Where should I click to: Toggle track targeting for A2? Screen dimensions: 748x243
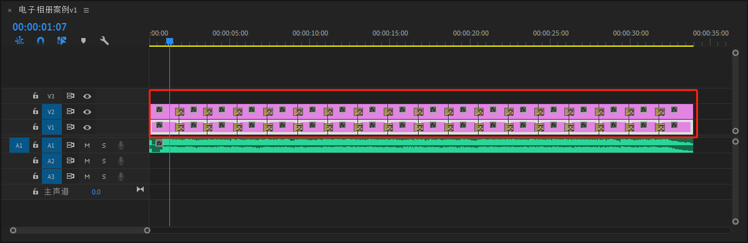tap(51, 161)
